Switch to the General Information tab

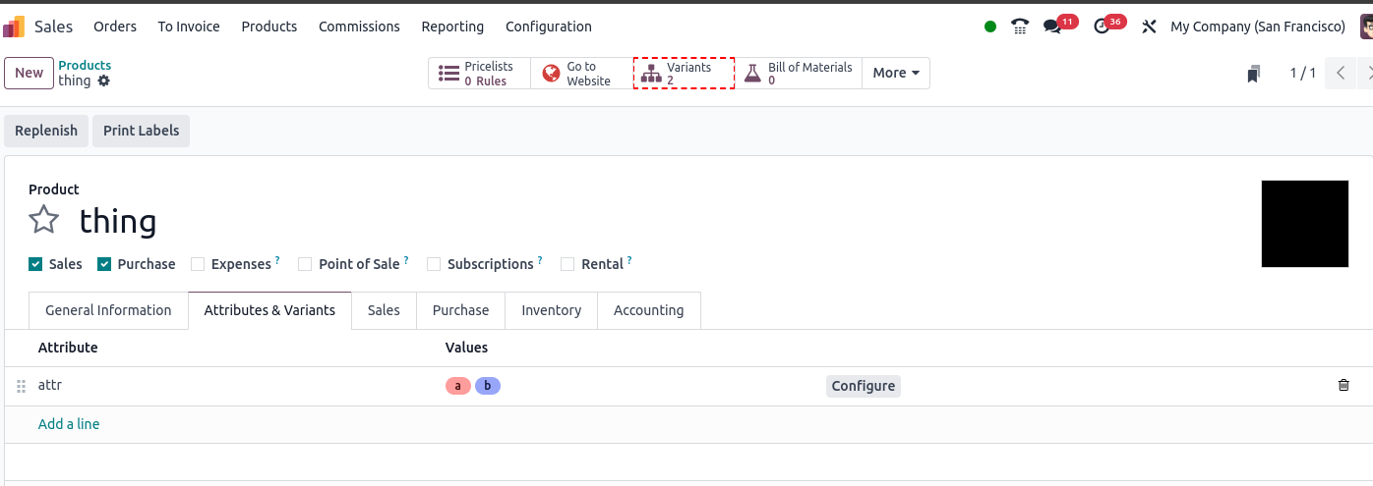pos(108,310)
